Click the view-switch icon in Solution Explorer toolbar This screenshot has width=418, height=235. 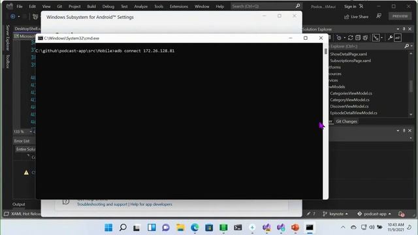pyautogui.click(x=376, y=38)
